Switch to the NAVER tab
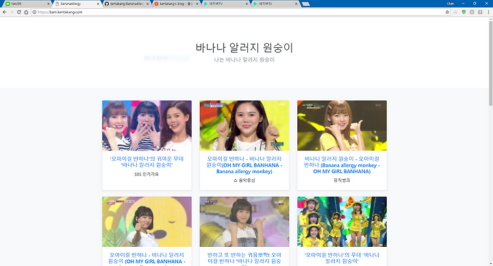Screen dimensions: 493x266 click(27, 4)
